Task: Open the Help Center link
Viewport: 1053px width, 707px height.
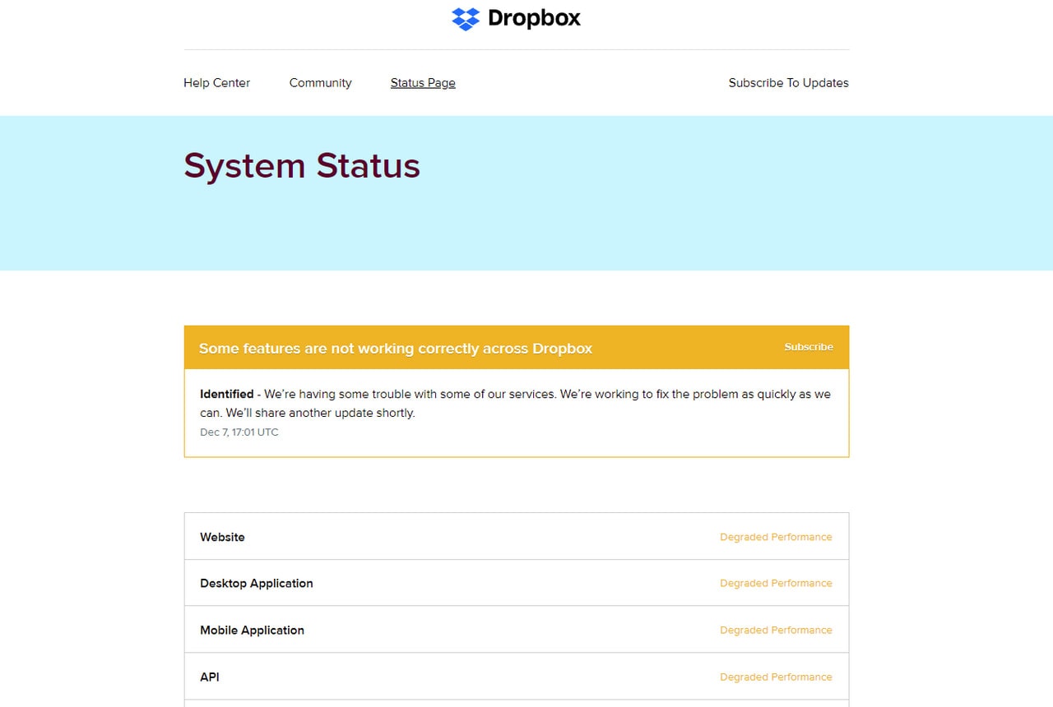Action: point(216,83)
